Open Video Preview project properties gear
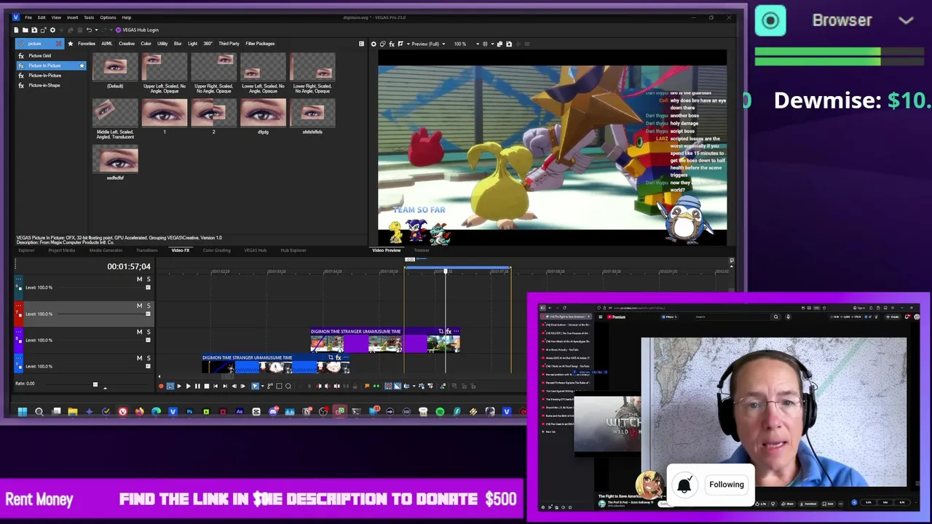Viewport: 932px width, 524px height. (x=374, y=44)
